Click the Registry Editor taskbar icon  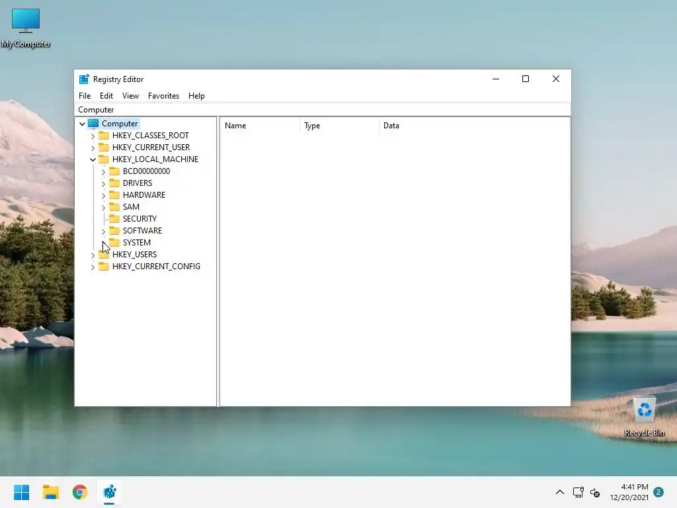tap(109, 492)
